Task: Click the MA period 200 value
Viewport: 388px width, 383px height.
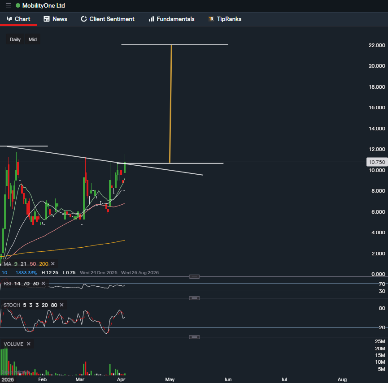Action: tap(44, 264)
